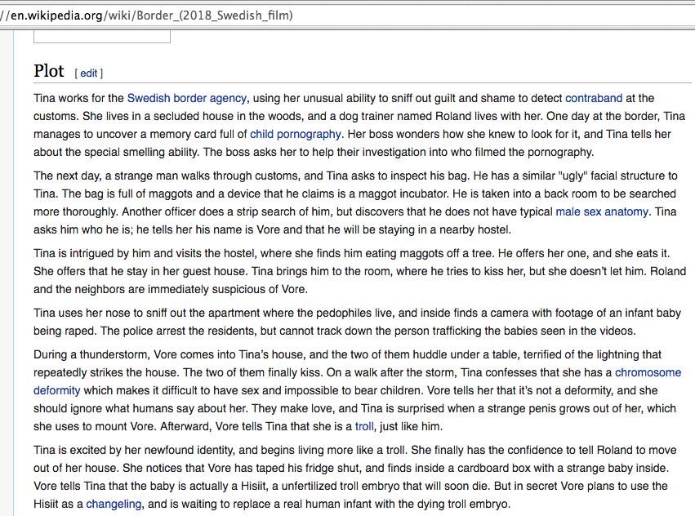The height and width of the screenshot is (516, 695).
Task: Follow the child pornography link
Action: point(295,134)
